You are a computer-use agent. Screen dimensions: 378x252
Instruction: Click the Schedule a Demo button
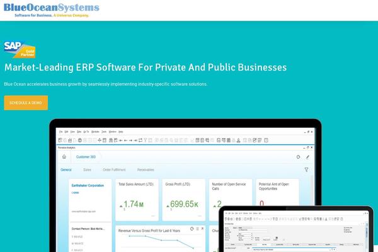coord(26,103)
